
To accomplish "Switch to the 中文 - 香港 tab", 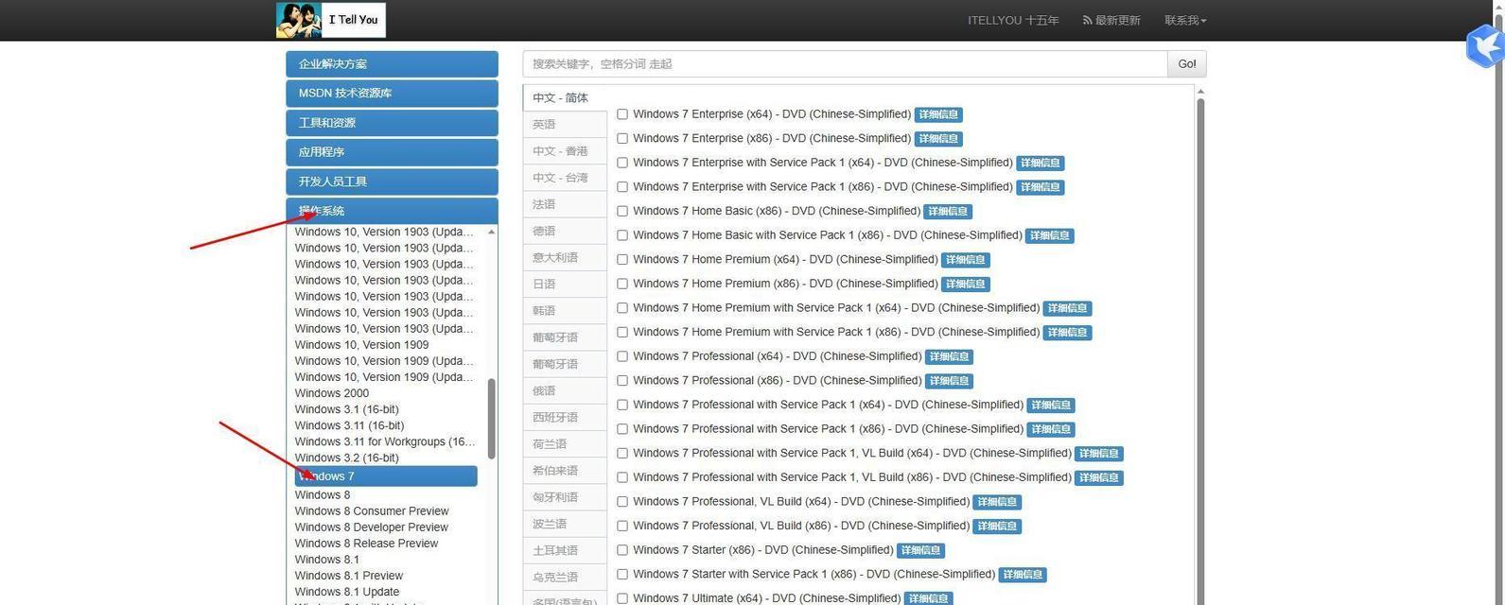I will point(565,151).
